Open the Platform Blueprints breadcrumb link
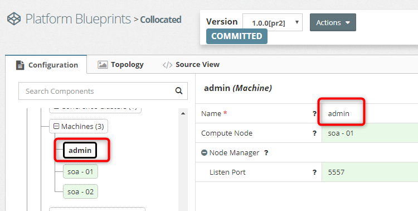The height and width of the screenshot is (211, 418). (x=78, y=19)
